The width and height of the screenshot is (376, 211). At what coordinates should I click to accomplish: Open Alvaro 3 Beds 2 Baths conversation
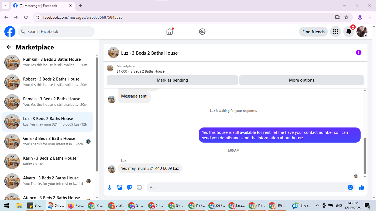tap(47, 181)
